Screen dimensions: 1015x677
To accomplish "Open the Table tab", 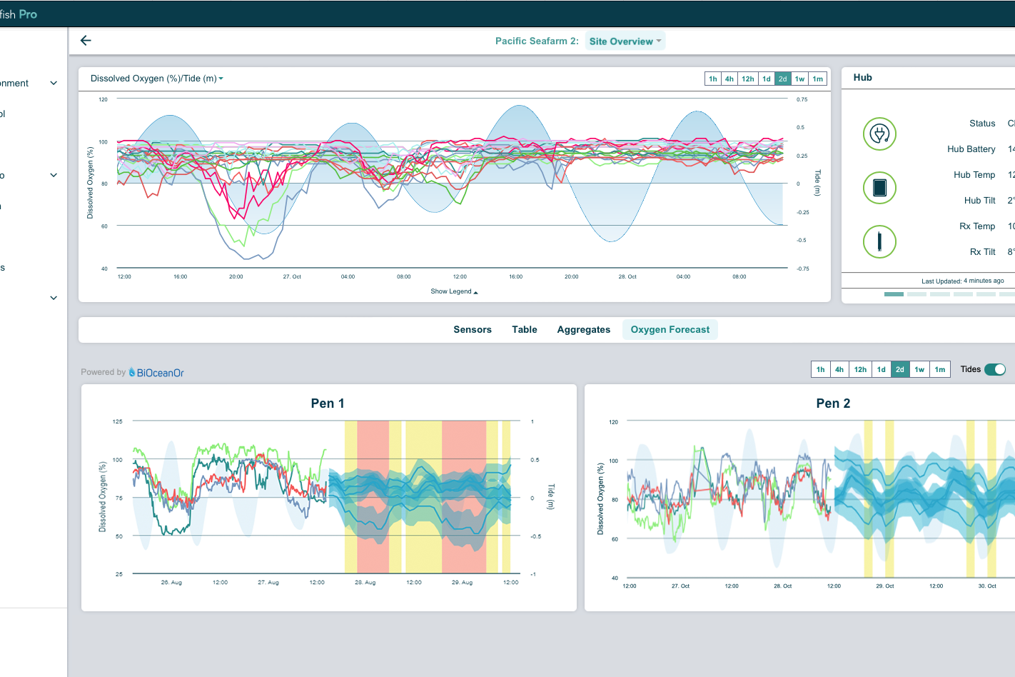I will (x=524, y=330).
